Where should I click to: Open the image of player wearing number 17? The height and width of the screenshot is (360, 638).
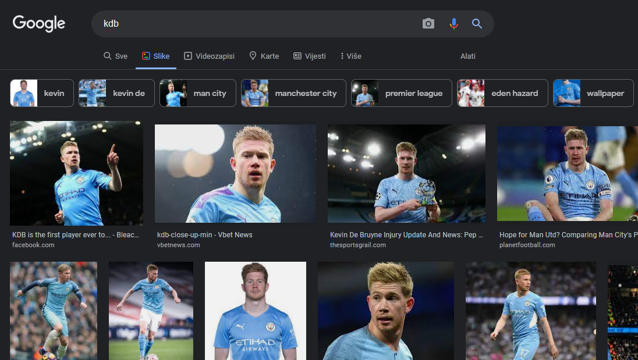530,311
